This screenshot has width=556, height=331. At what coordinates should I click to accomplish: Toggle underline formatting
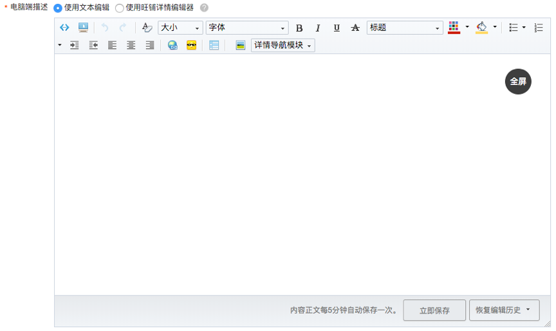337,28
